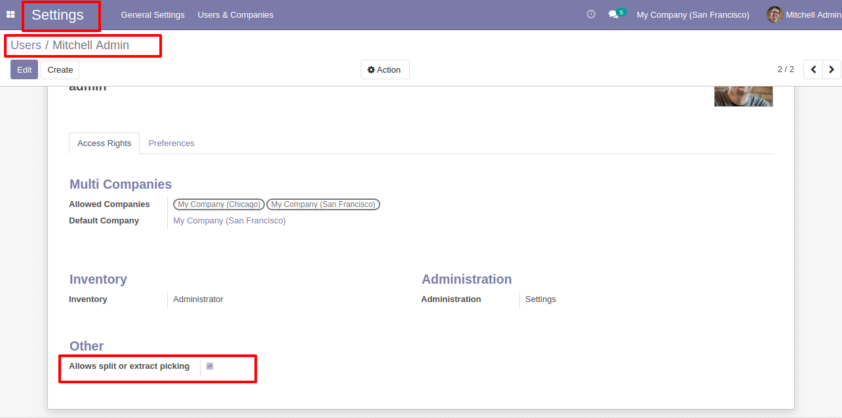
Task: Click the Create button
Action: point(60,69)
